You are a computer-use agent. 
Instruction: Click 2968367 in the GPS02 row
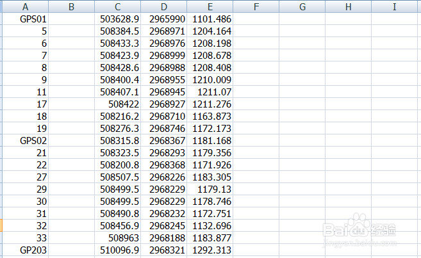[164, 140]
